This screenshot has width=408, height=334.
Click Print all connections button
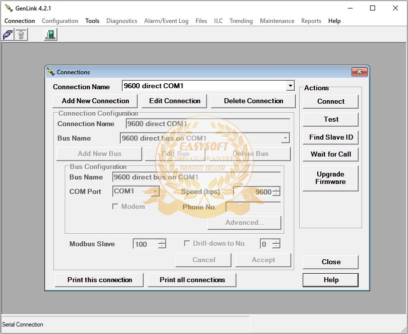192,280
